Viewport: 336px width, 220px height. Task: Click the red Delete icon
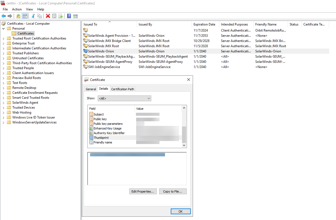tap(48, 16)
